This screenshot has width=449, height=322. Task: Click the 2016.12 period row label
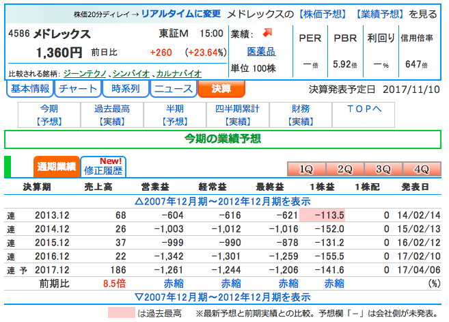point(52,256)
